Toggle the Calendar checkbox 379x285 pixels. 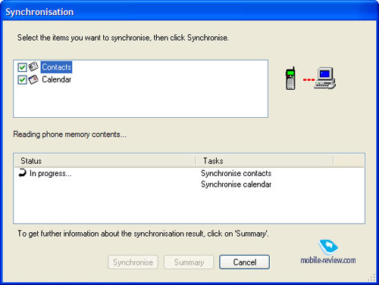click(22, 80)
